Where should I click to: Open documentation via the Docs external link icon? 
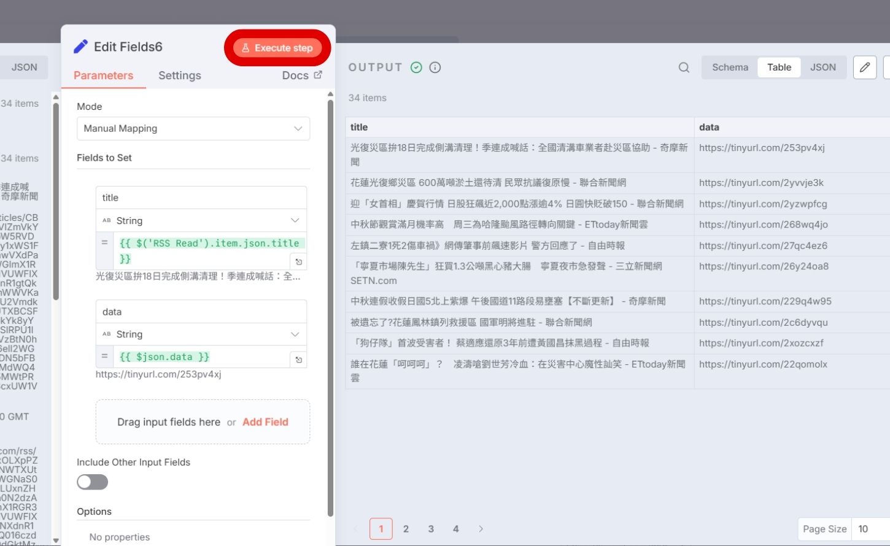pos(317,75)
